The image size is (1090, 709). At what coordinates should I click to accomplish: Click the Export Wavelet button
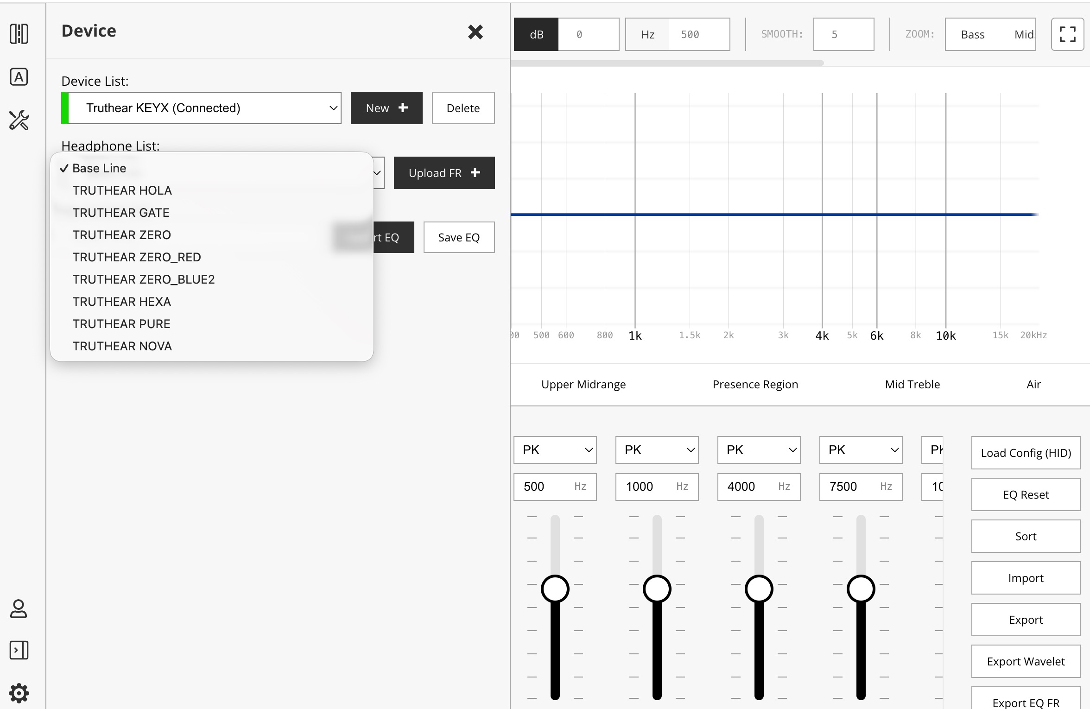[x=1026, y=661]
